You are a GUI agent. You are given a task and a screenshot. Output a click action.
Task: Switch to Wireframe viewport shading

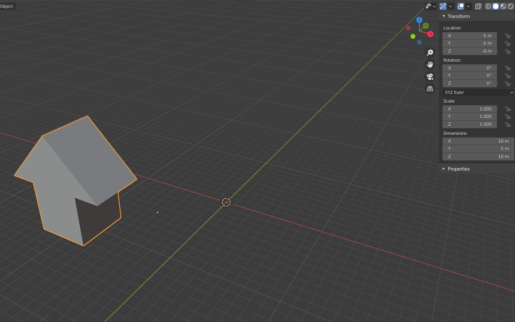point(488,6)
